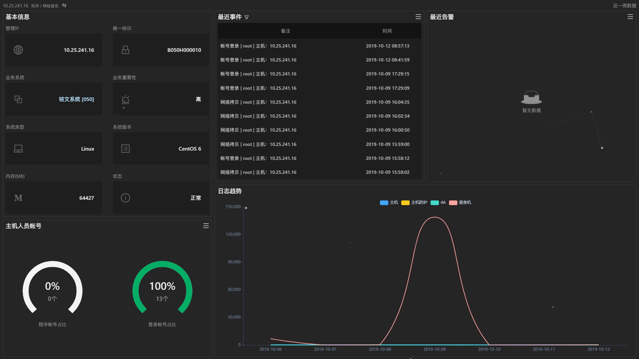
Task: Click the globe icon in 管理IP card
Action: (18, 50)
